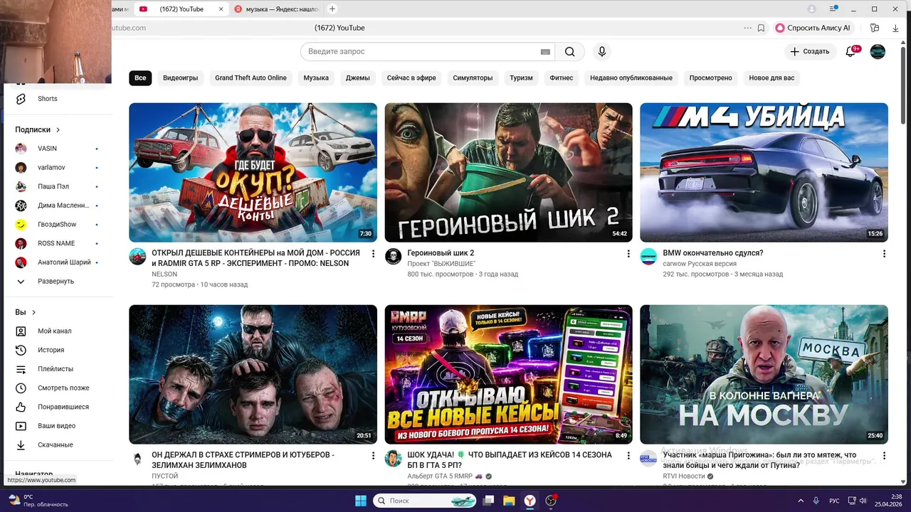The height and width of the screenshot is (512, 911).
Task: Open carwow channel avatar
Action: [x=648, y=257]
